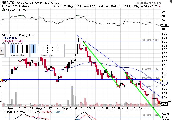The image size is (172, 120).
Task: Click the 61.80%: 1.43 Fibonacci label
Action: click(150, 69)
